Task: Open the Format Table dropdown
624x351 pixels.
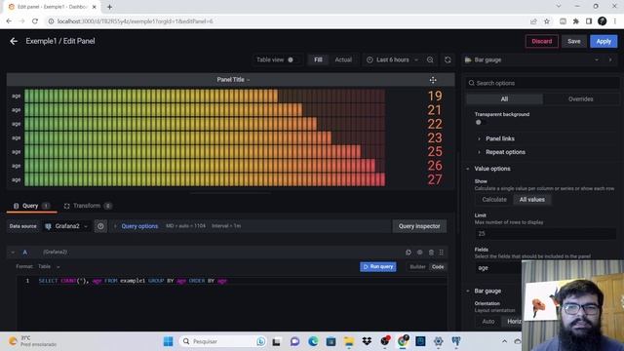Action: coord(49,266)
